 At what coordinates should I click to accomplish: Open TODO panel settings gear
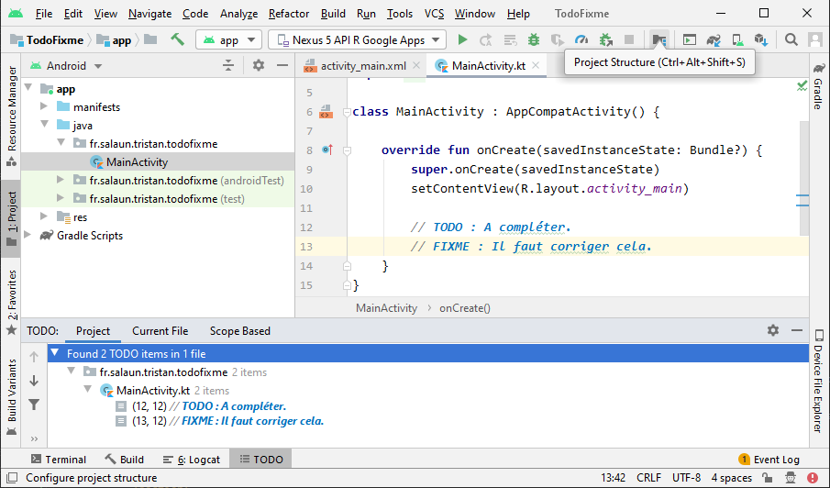tap(773, 330)
